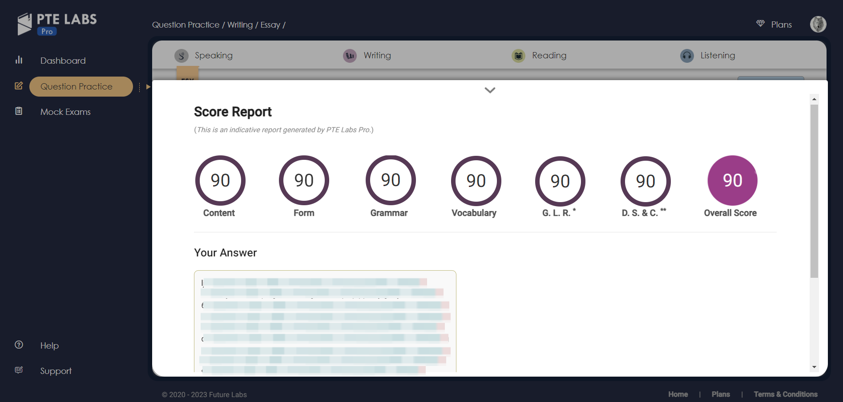843x402 pixels.
Task: Click the Mock Exams clipboard icon
Action: [19, 111]
